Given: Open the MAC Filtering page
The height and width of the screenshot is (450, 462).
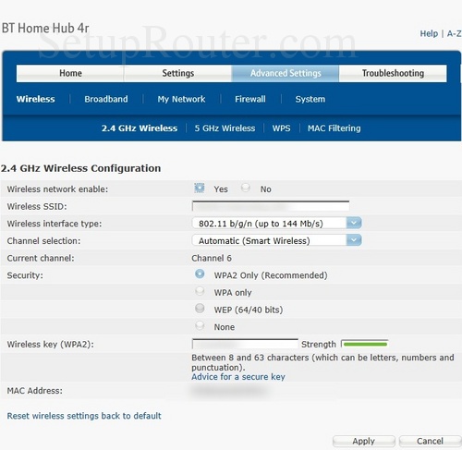Looking at the screenshot, I should click(334, 128).
